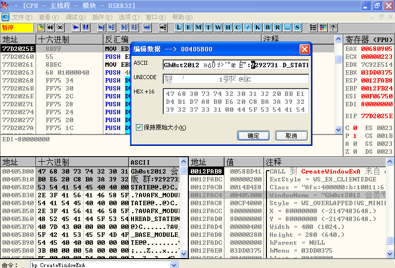Switch to CPU window via C icon
Screen dimensions: 395x268
tap(238, 27)
